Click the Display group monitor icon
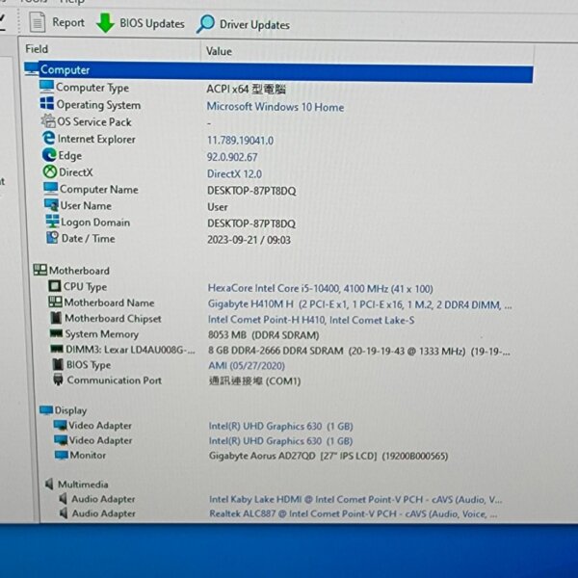The height and width of the screenshot is (578, 578). (46, 410)
